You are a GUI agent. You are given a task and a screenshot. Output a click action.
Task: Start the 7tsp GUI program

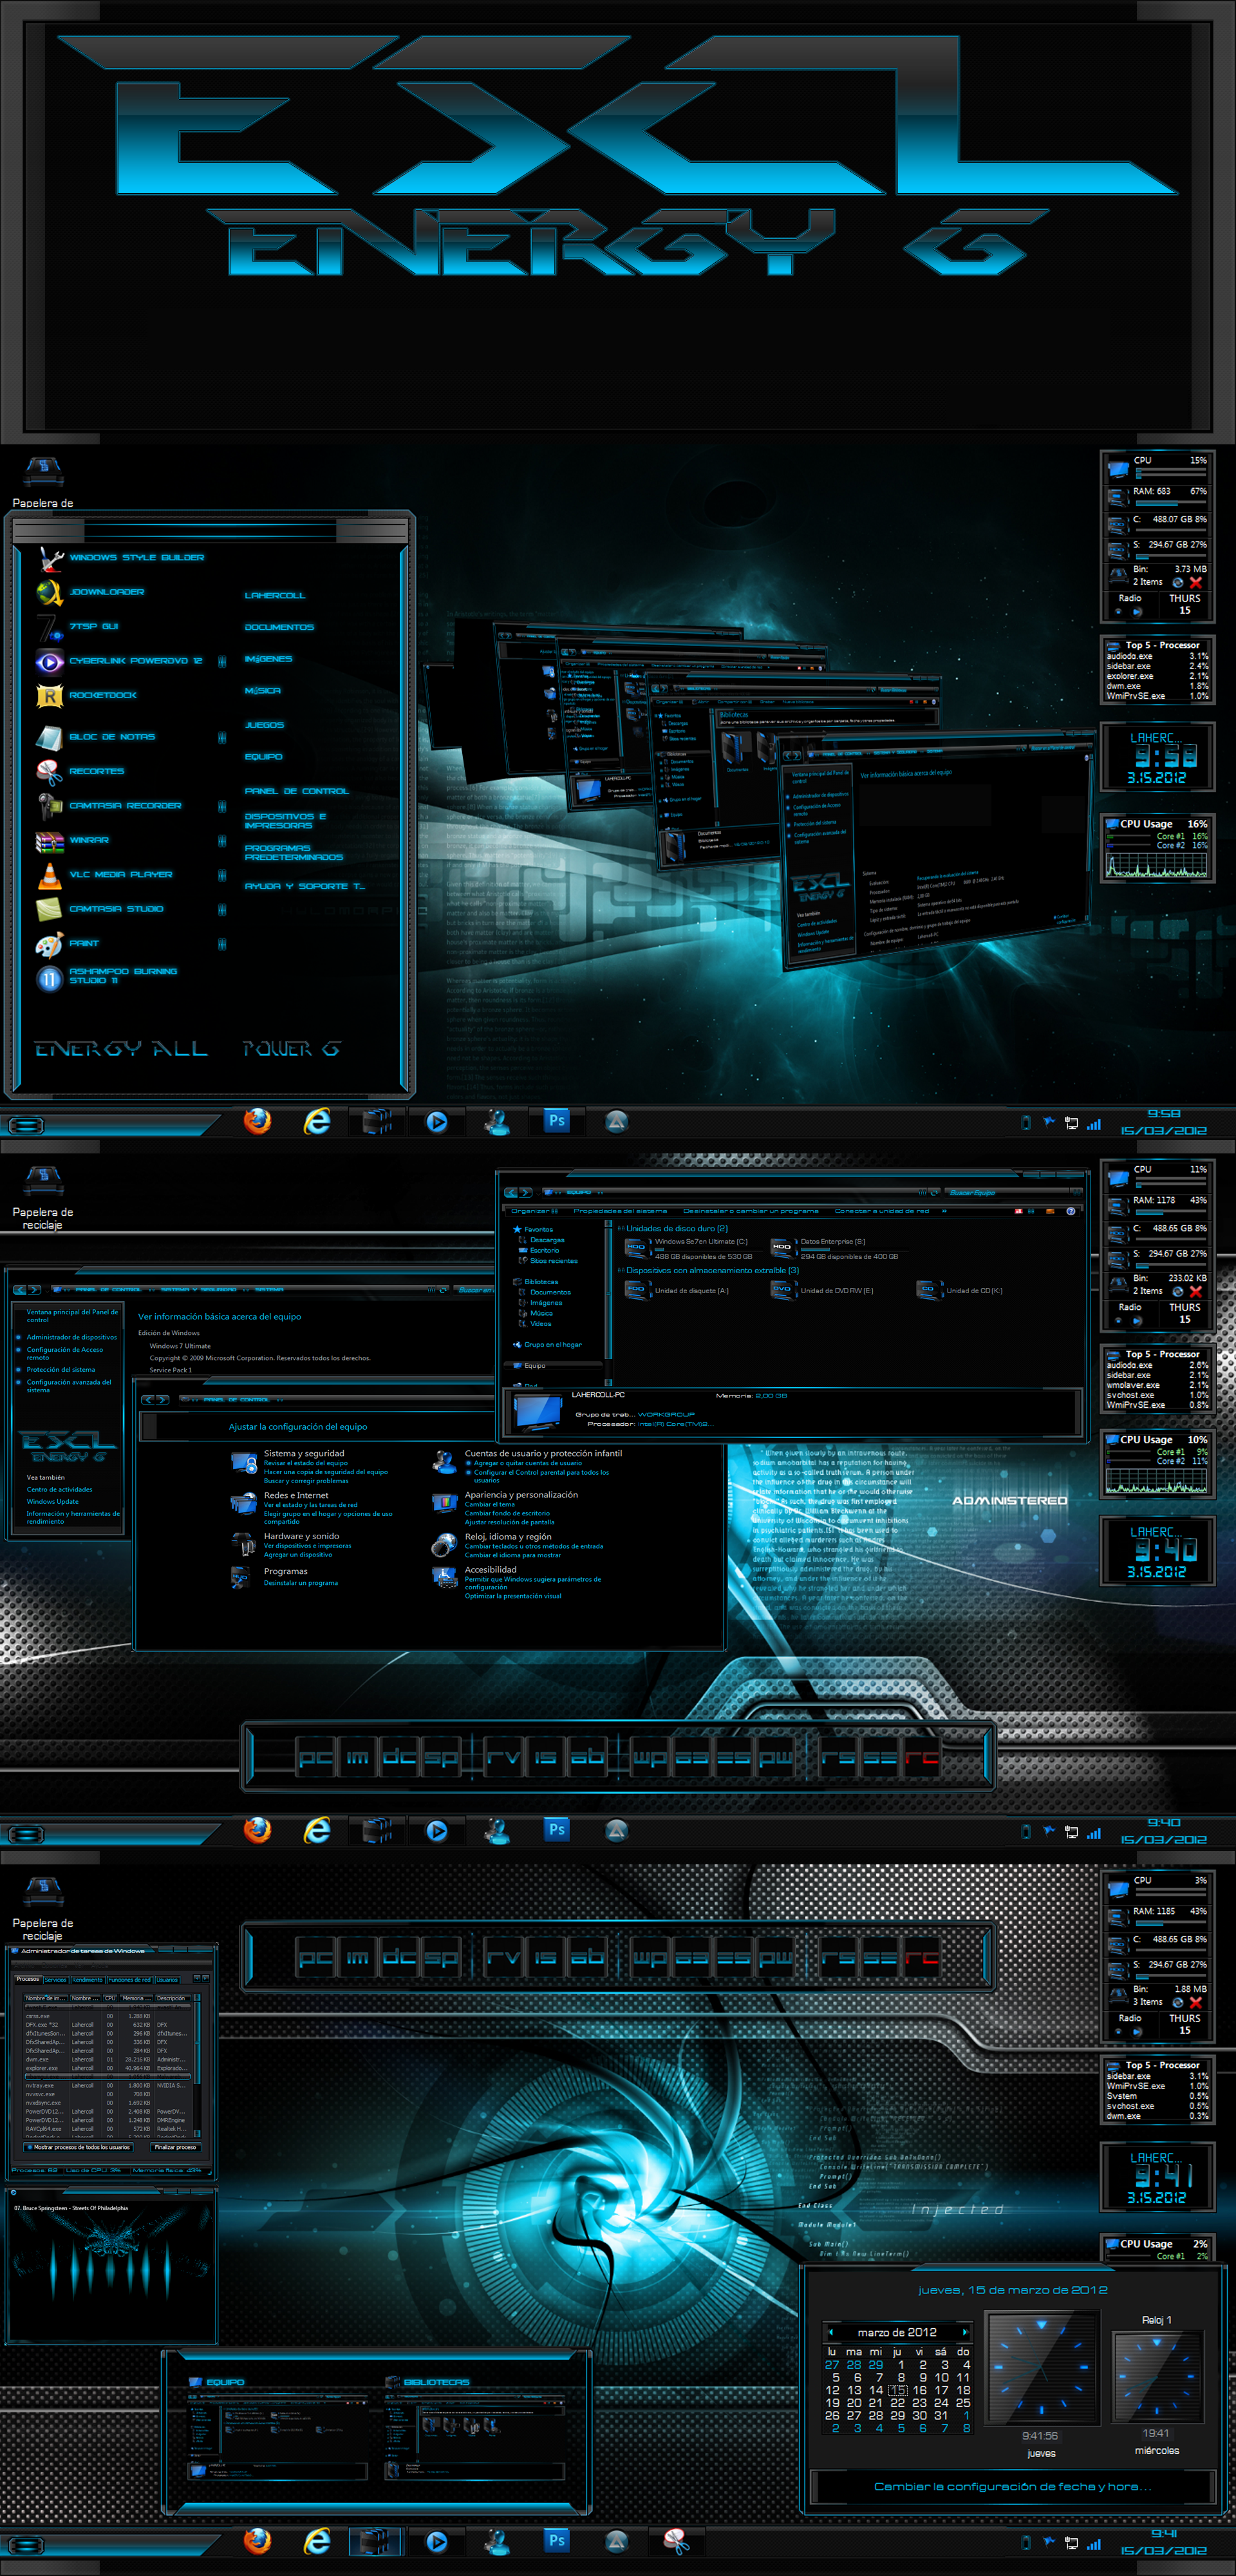pos(77,627)
